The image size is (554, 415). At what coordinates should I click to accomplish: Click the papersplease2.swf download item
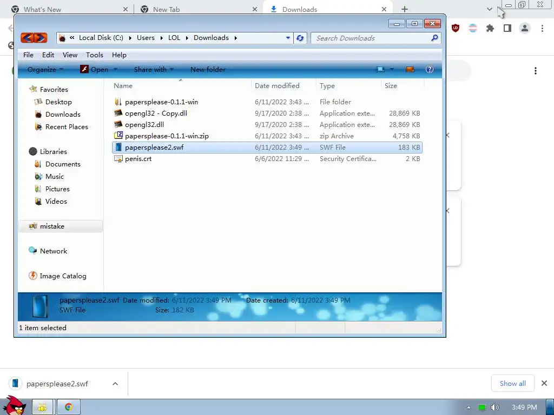click(x=56, y=384)
